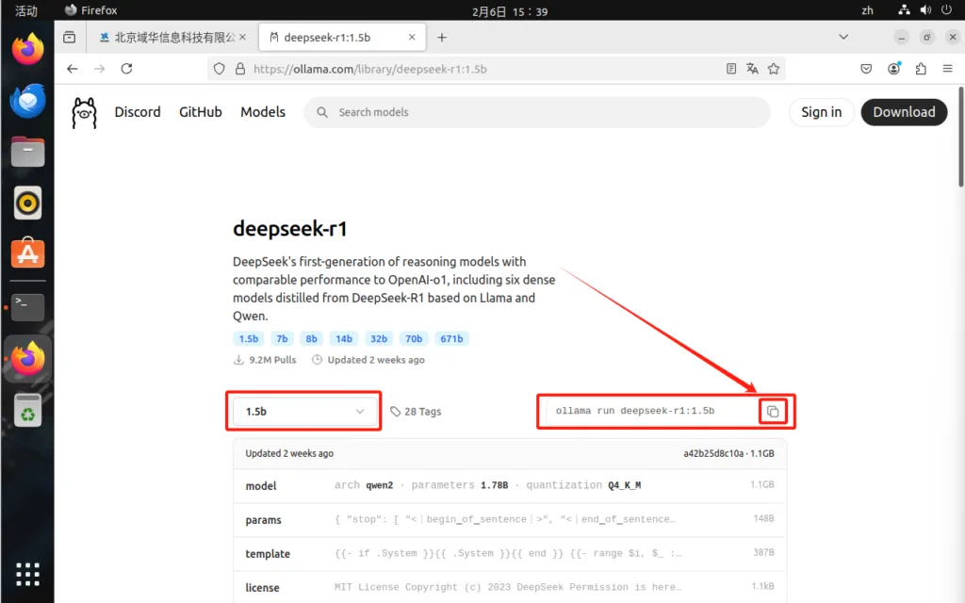The width and height of the screenshot is (965, 603).
Task: Open the Firefox View tab icon
Action: click(x=70, y=38)
